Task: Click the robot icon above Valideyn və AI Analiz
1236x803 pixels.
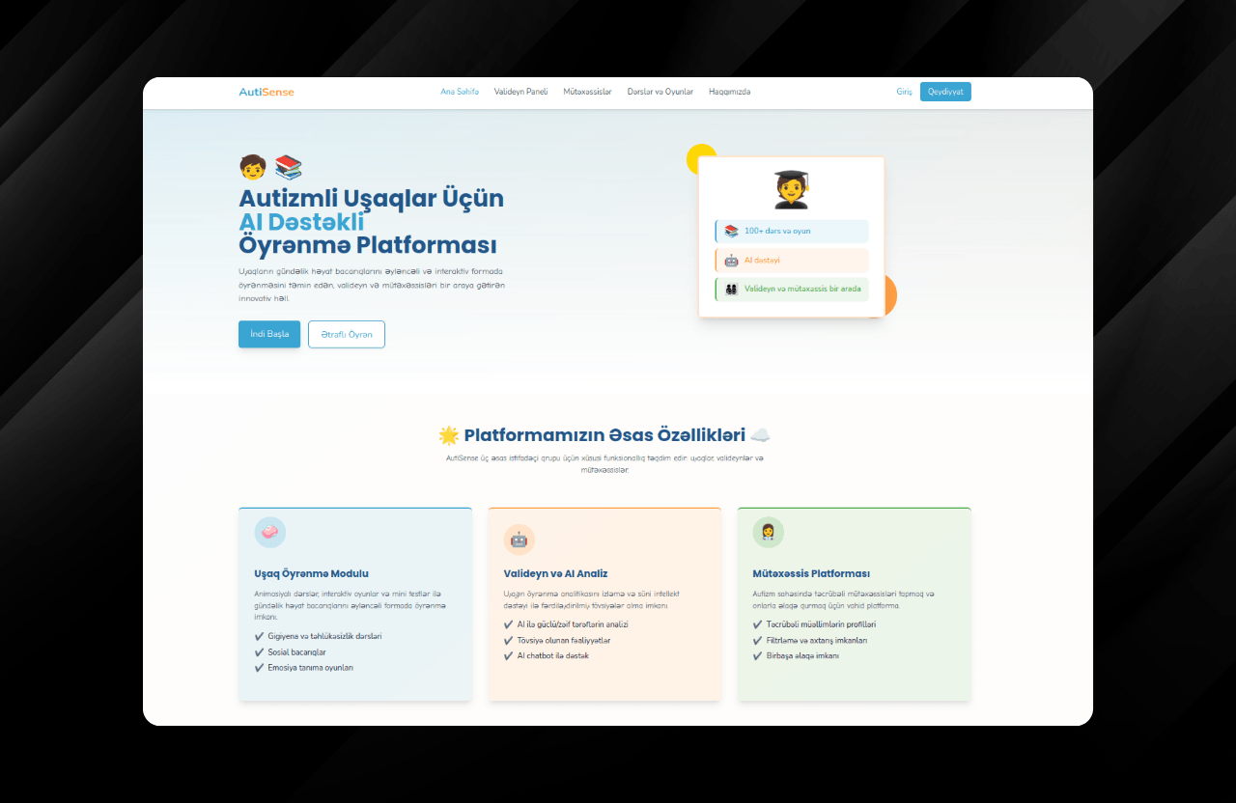Action: click(x=520, y=540)
